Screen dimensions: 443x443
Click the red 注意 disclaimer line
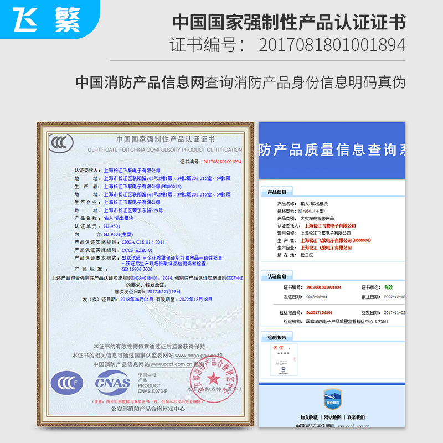point(147,401)
